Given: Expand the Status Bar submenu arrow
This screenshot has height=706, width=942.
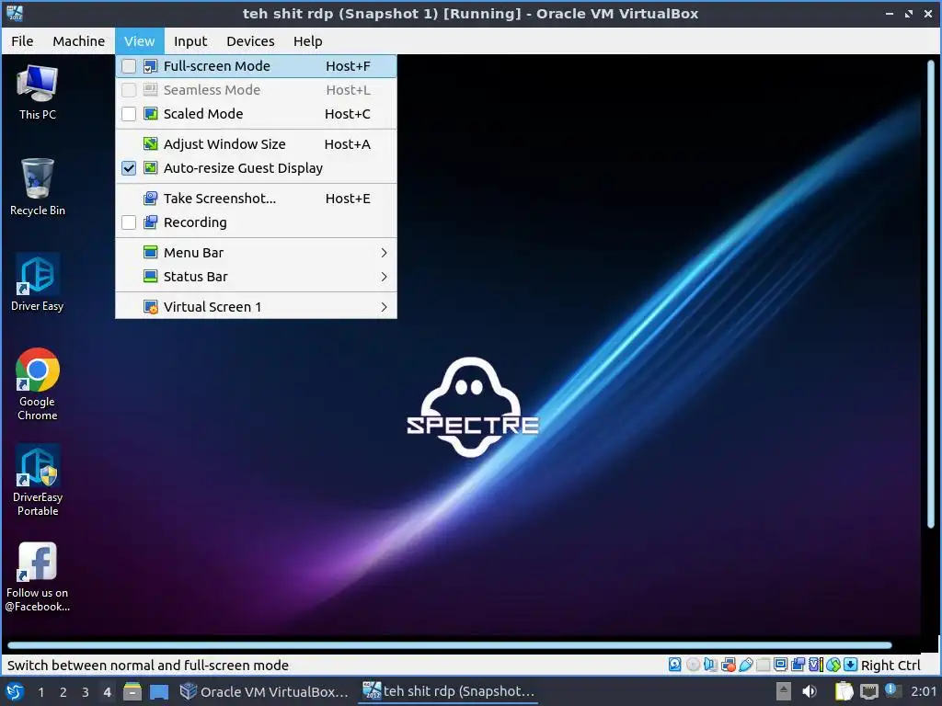Looking at the screenshot, I should 384,277.
